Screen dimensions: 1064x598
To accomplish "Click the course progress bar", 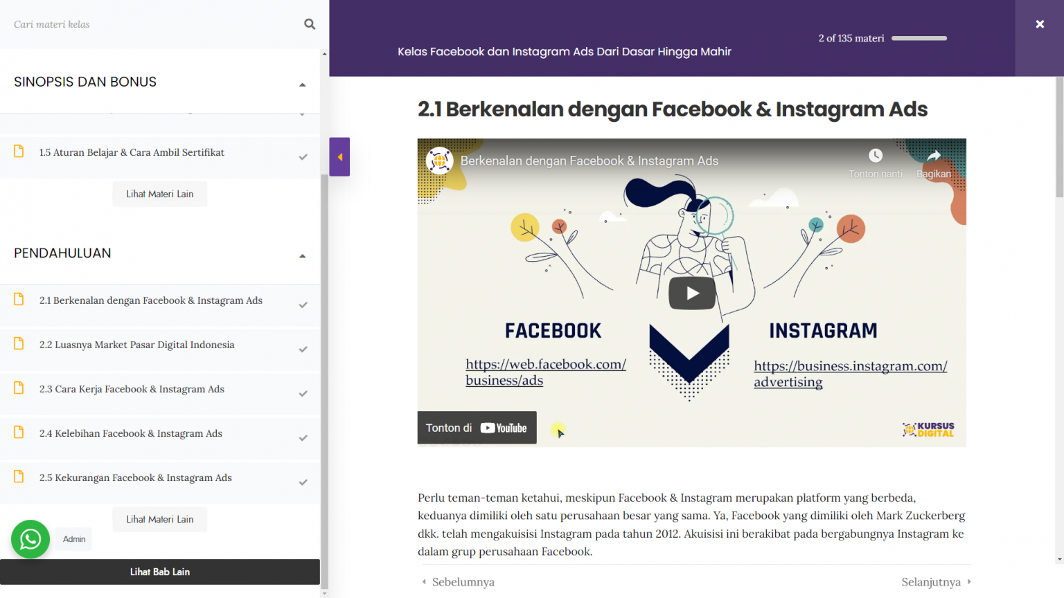I will [919, 38].
